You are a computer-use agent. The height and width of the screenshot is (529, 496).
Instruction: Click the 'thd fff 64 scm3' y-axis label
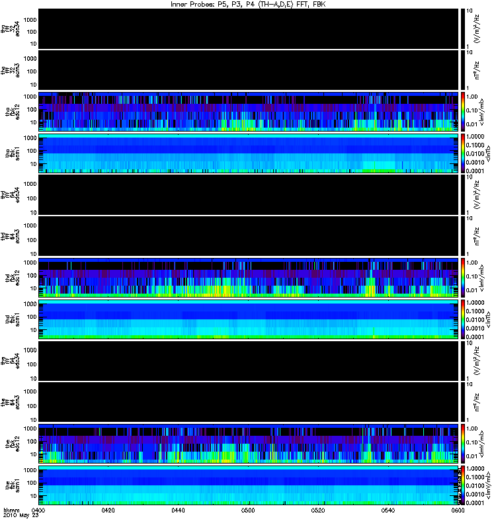[10, 236]
